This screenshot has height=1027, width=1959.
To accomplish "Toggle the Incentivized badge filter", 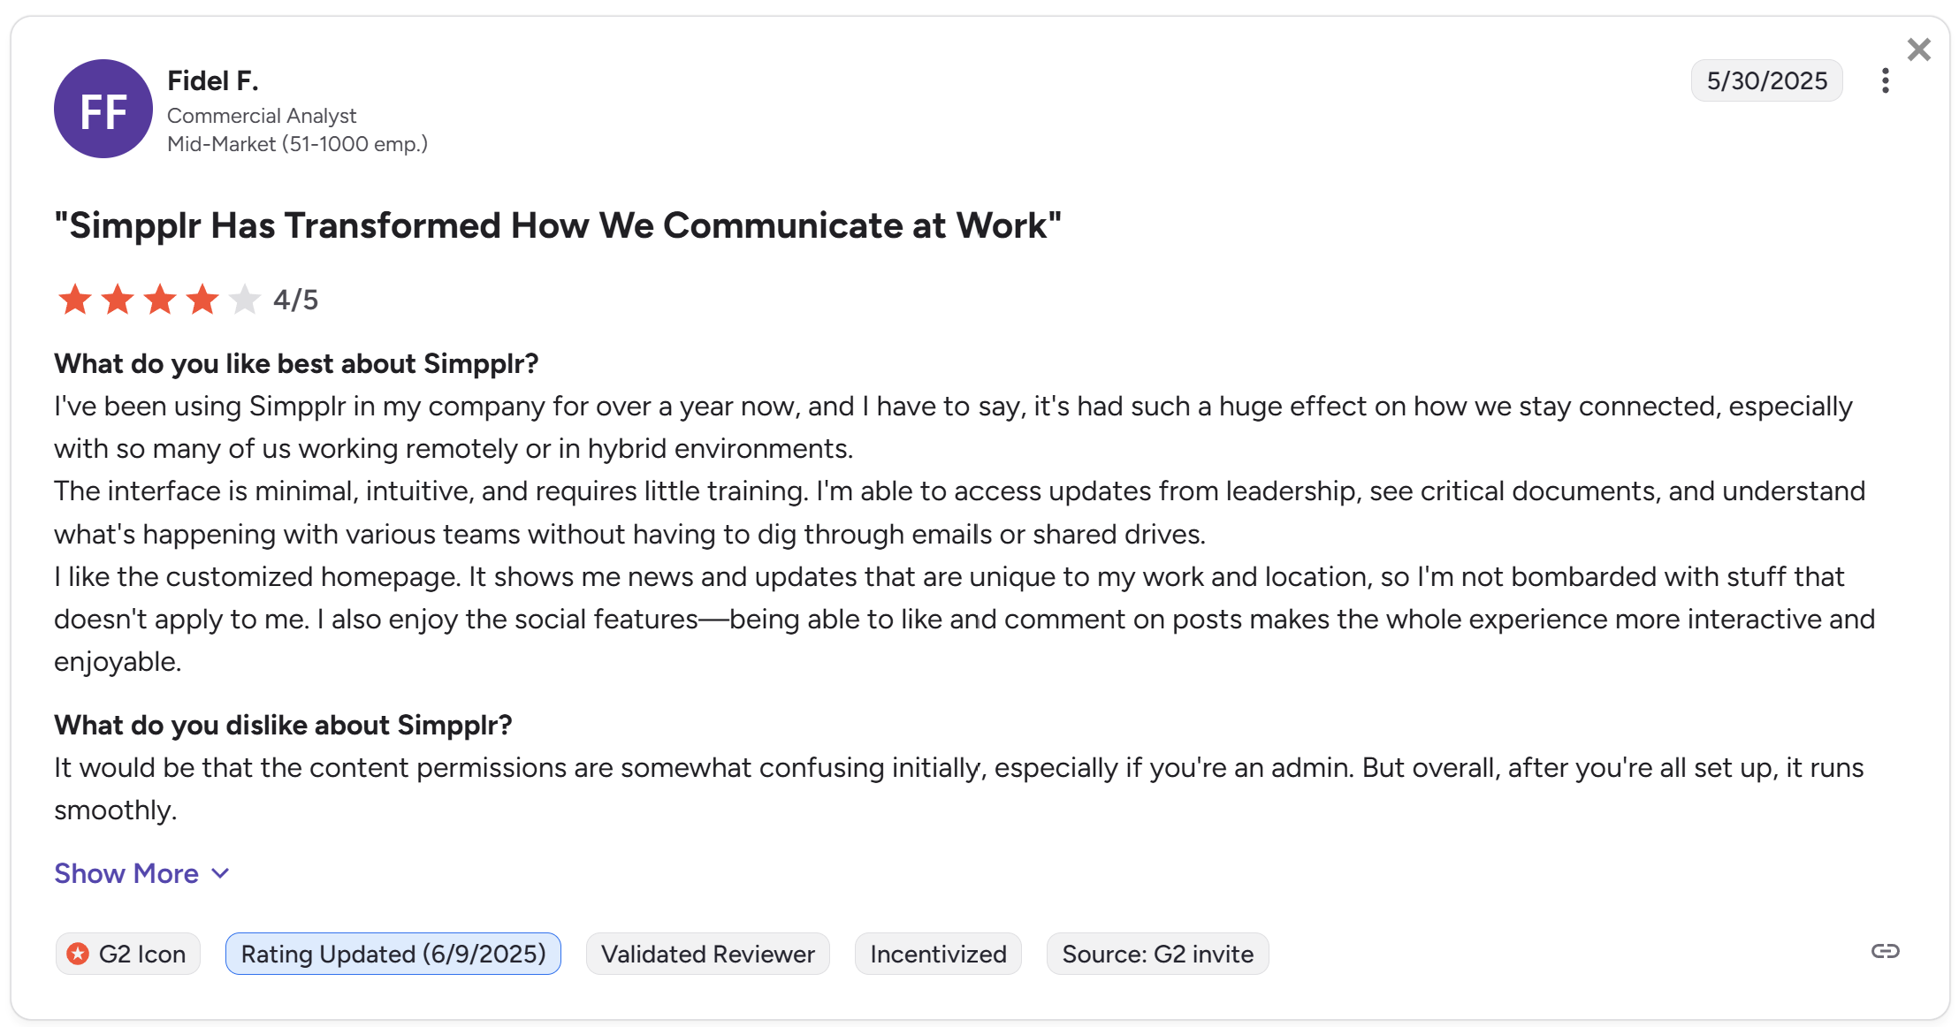I will click(938, 954).
